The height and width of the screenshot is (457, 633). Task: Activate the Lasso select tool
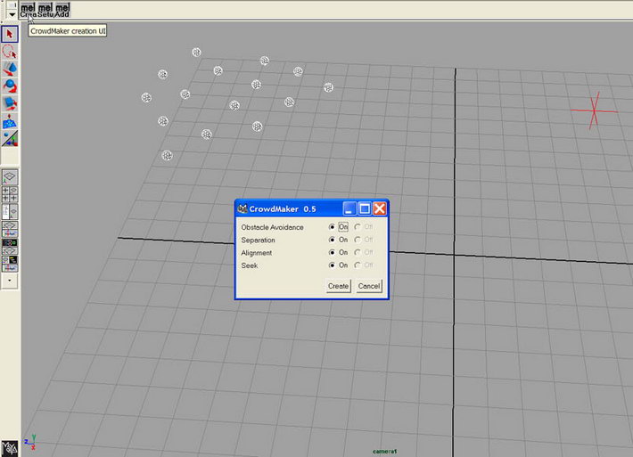click(11, 52)
